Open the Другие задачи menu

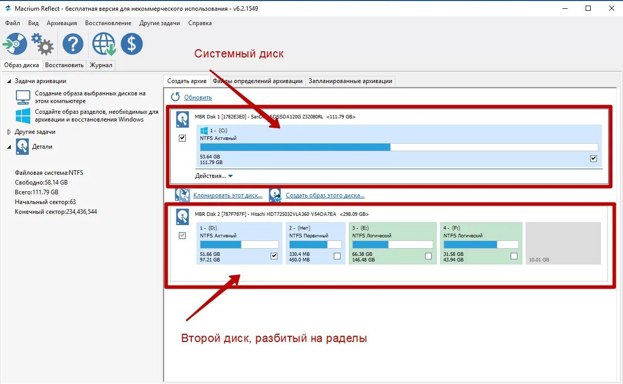tap(159, 23)
